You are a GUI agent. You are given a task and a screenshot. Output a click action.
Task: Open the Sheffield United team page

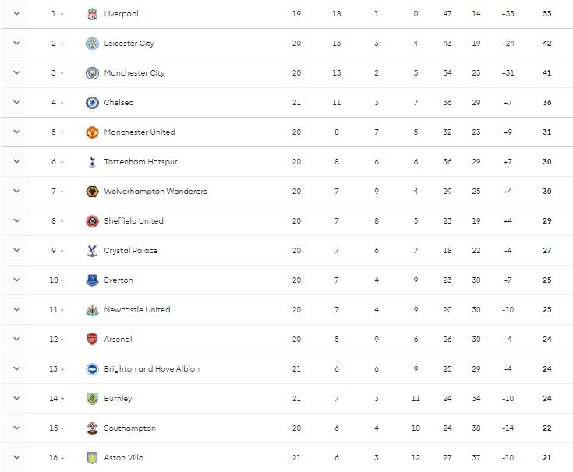click(x=134, y=221)
